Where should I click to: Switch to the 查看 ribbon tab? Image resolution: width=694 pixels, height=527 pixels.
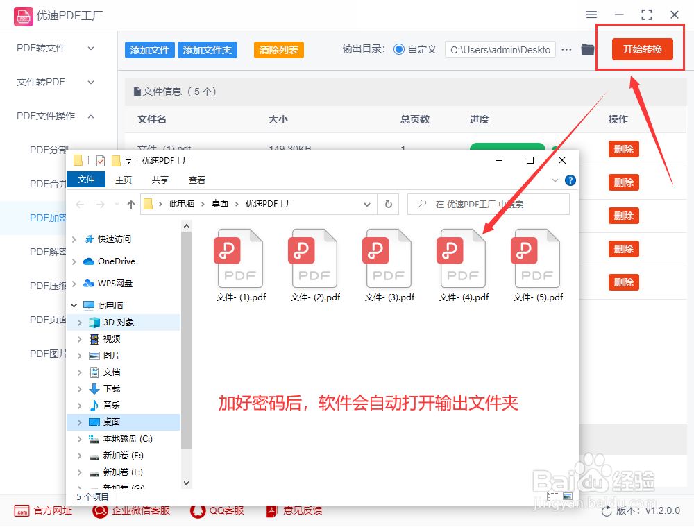coord(196,179)
